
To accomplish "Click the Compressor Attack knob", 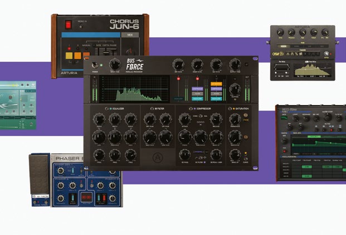I will pyautogui.click(x=184, y=119).
